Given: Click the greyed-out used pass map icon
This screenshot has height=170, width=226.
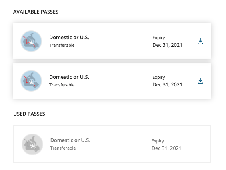Looking at the screenshot, I should click(32, 144).
